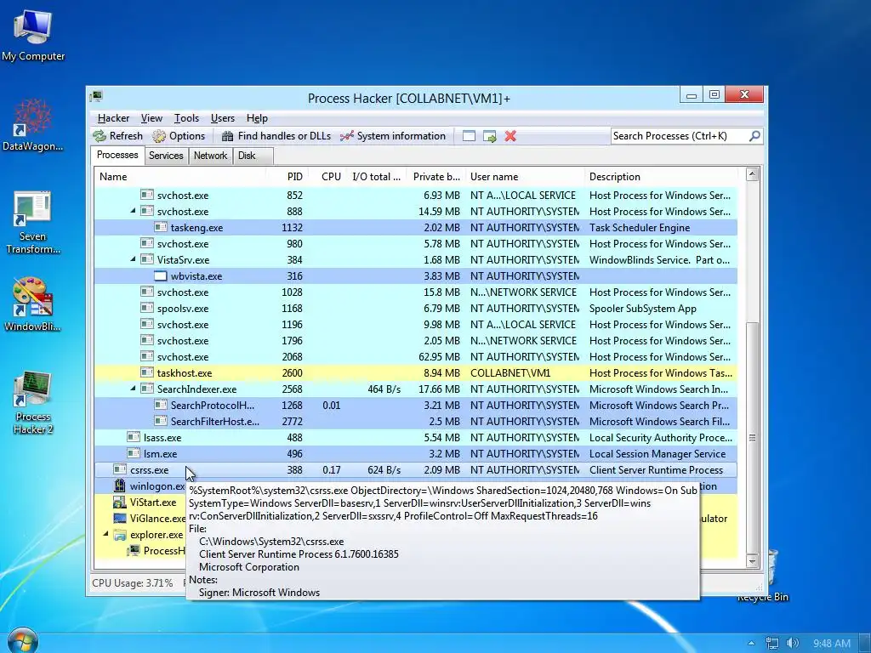Sort by the CPU column header
The width and height of the screenshot is (871, 653).
(x=327, y=177)
